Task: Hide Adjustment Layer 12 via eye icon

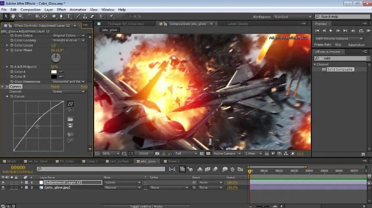Action: (3, 183)
